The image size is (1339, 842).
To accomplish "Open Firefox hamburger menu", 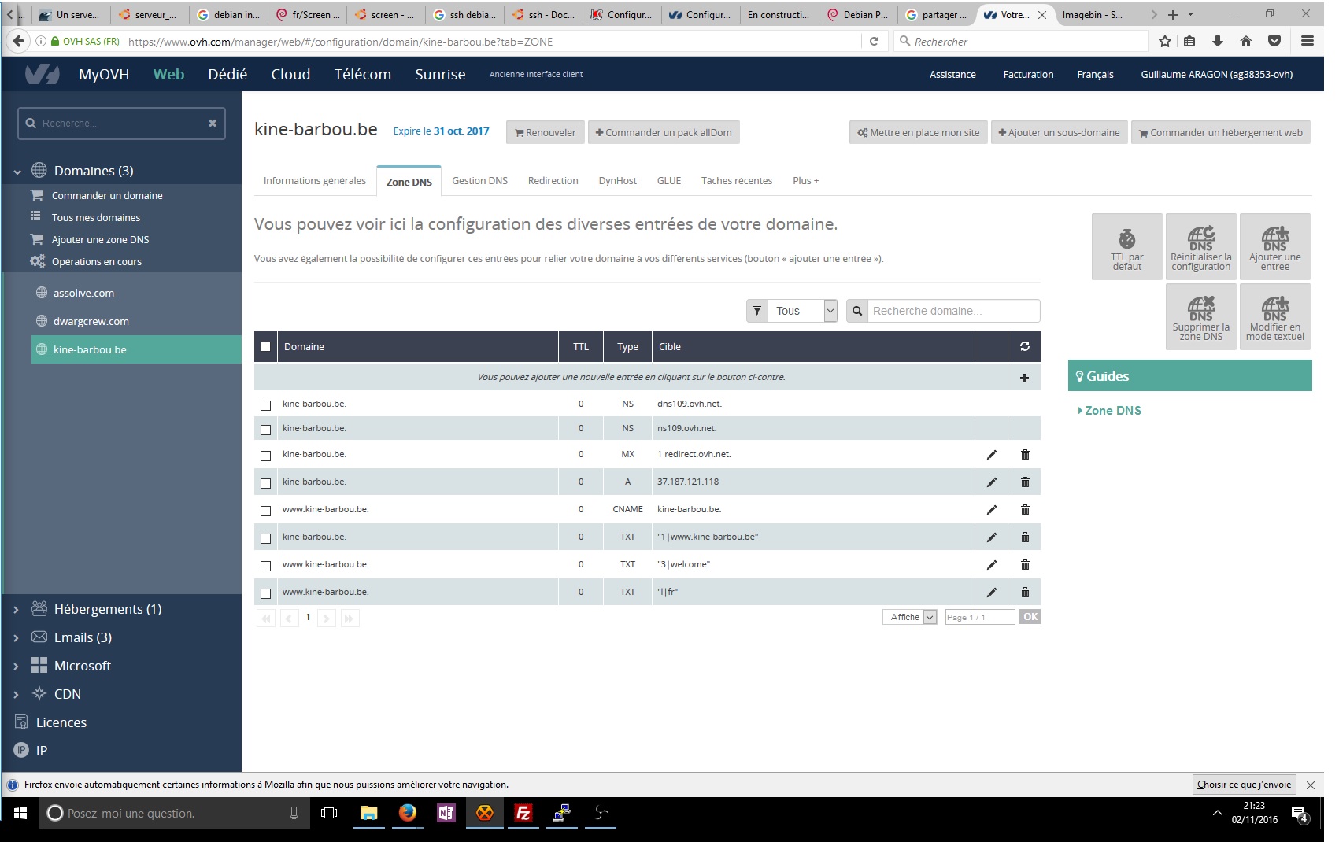I will point(1307,41).
